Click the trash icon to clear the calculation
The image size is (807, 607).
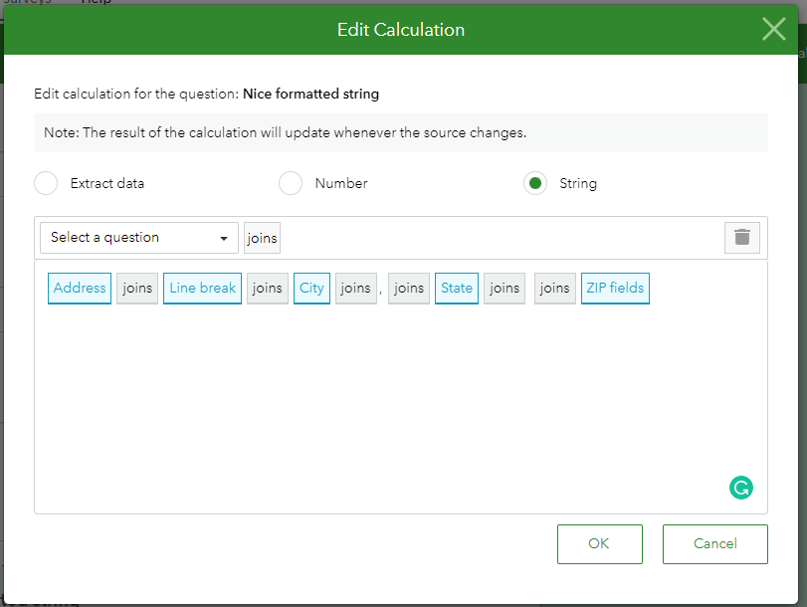[741, 237]
